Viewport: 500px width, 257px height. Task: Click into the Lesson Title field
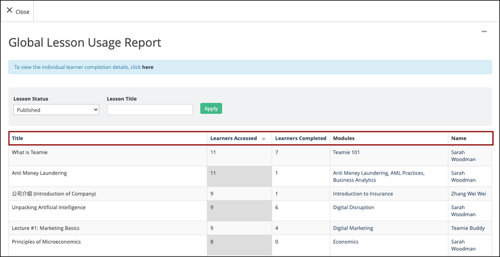150,109
